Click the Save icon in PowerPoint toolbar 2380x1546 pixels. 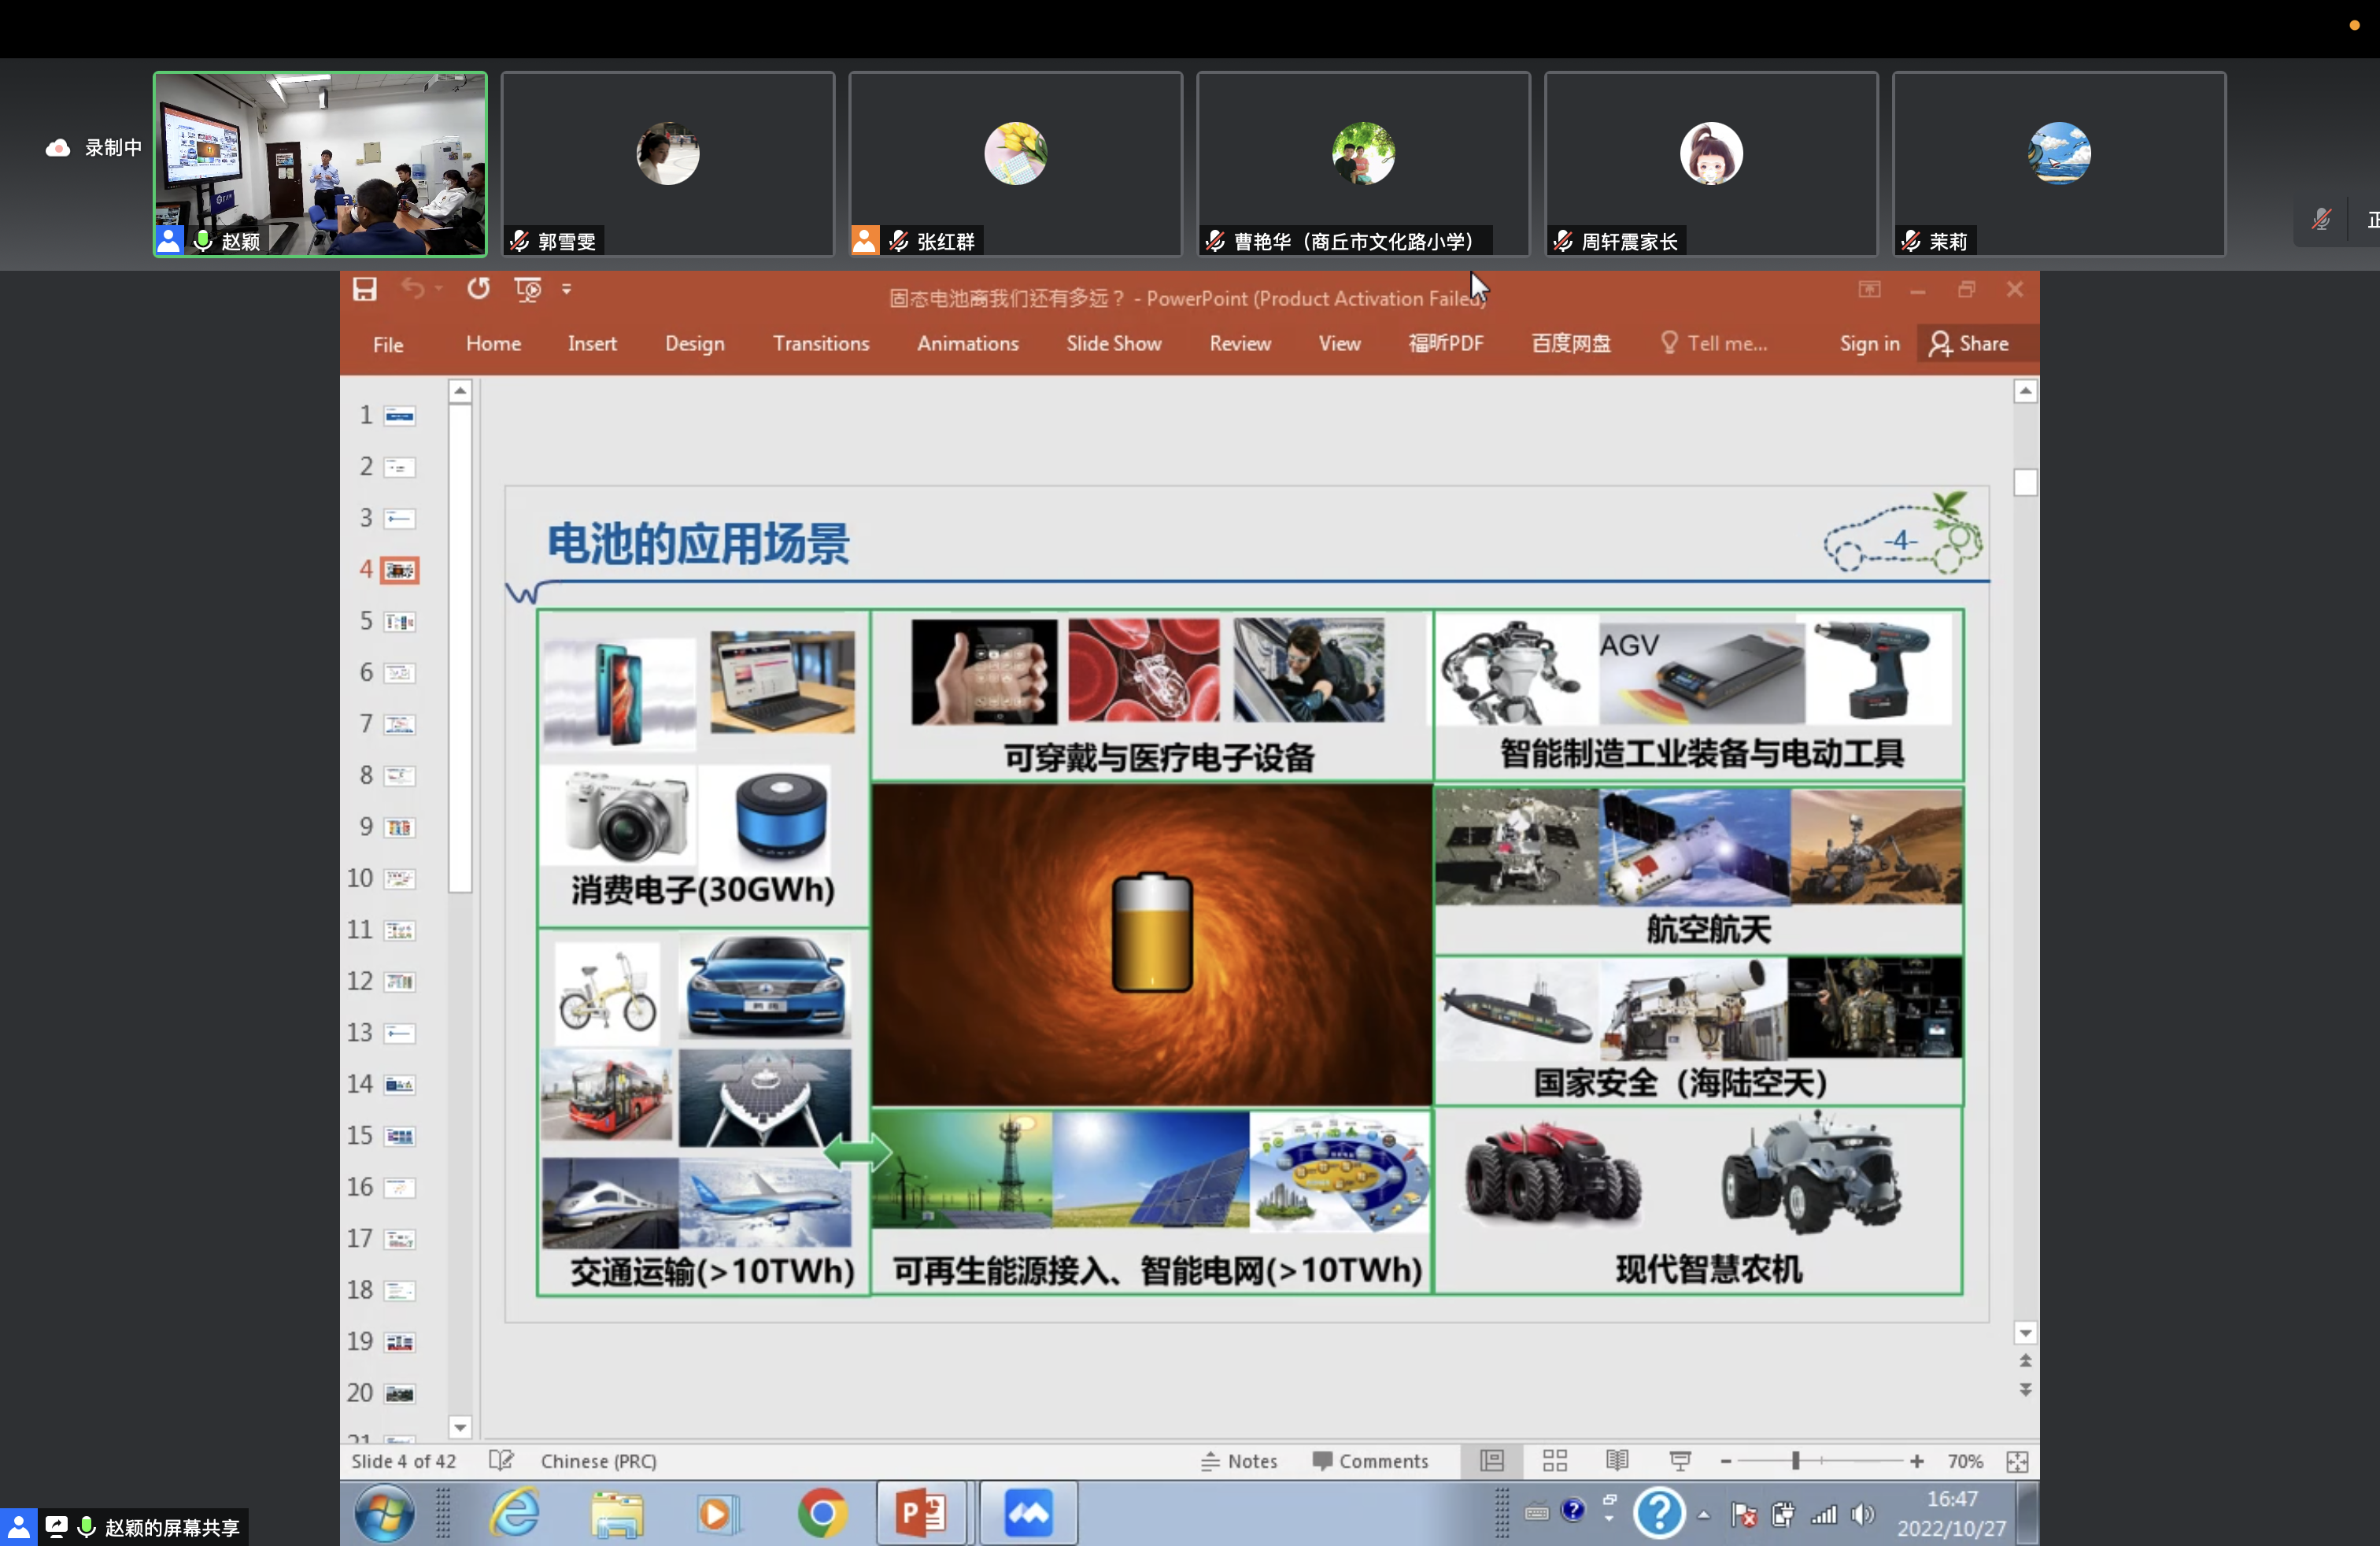(x=365, y=290)
